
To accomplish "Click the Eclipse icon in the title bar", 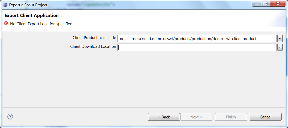I will tap(5, 5).
